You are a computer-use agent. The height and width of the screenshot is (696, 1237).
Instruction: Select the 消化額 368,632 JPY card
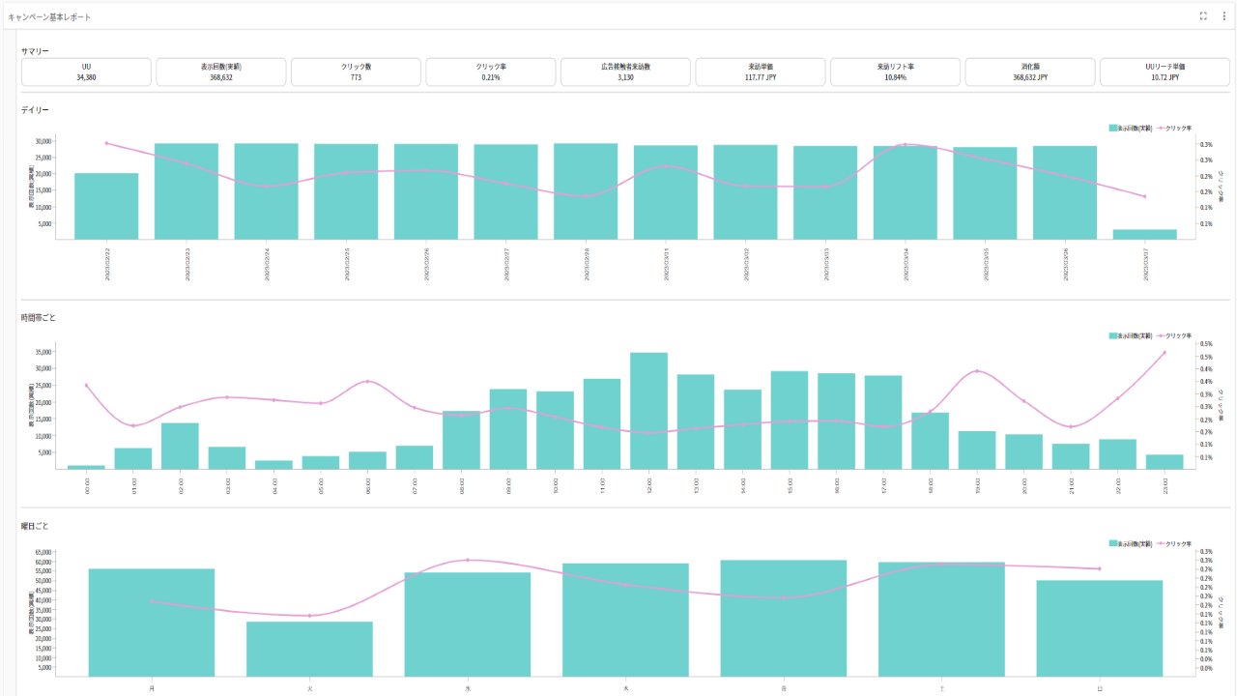(x=1030, y=72)
